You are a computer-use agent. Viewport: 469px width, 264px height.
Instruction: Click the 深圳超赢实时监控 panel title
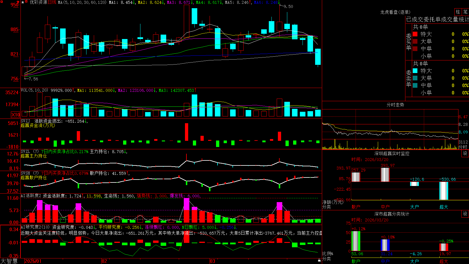(392, 153)
